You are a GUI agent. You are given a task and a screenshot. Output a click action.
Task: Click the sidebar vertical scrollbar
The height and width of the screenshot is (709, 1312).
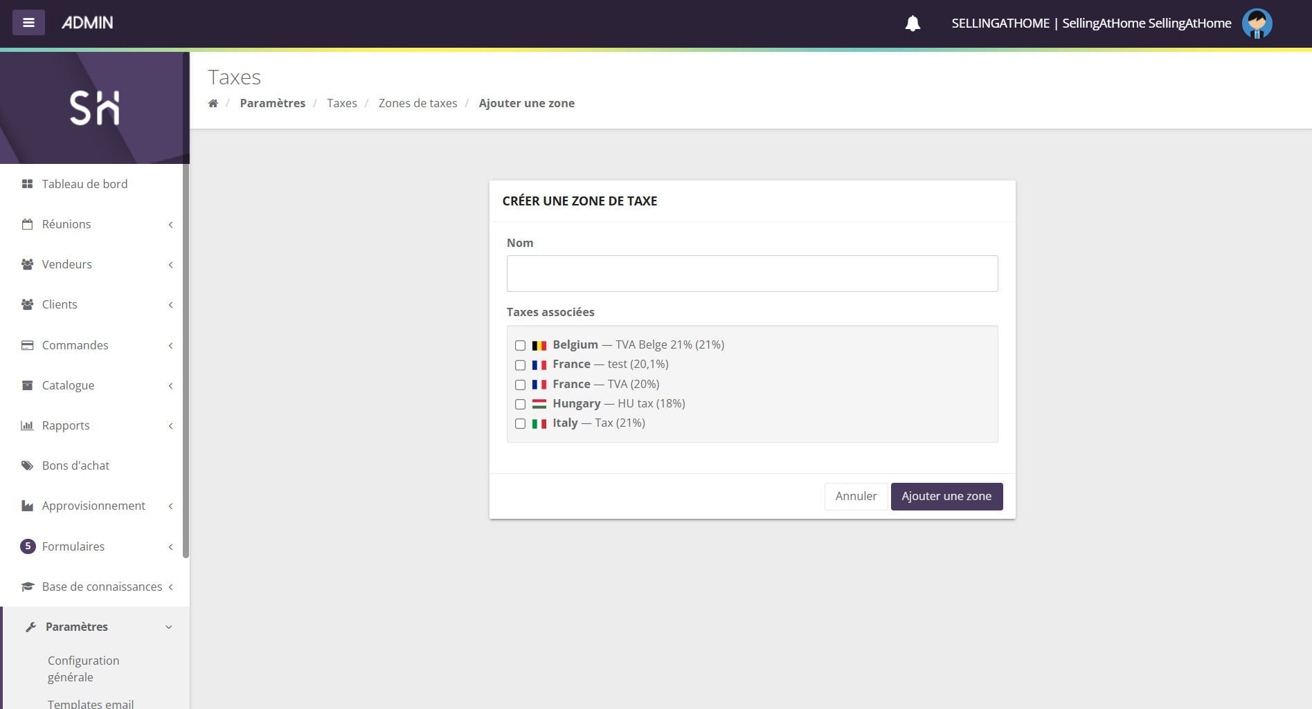pos(186,304)
